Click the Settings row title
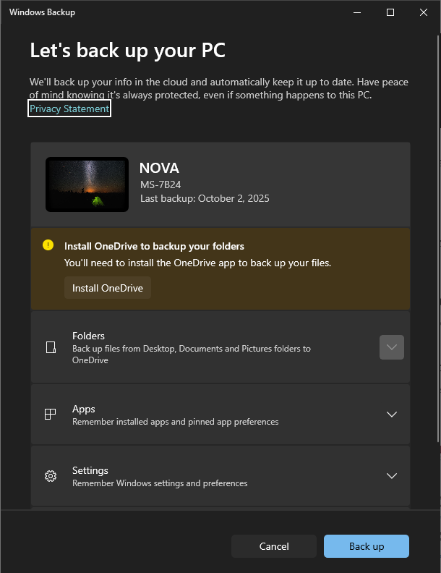 [90, 470]
